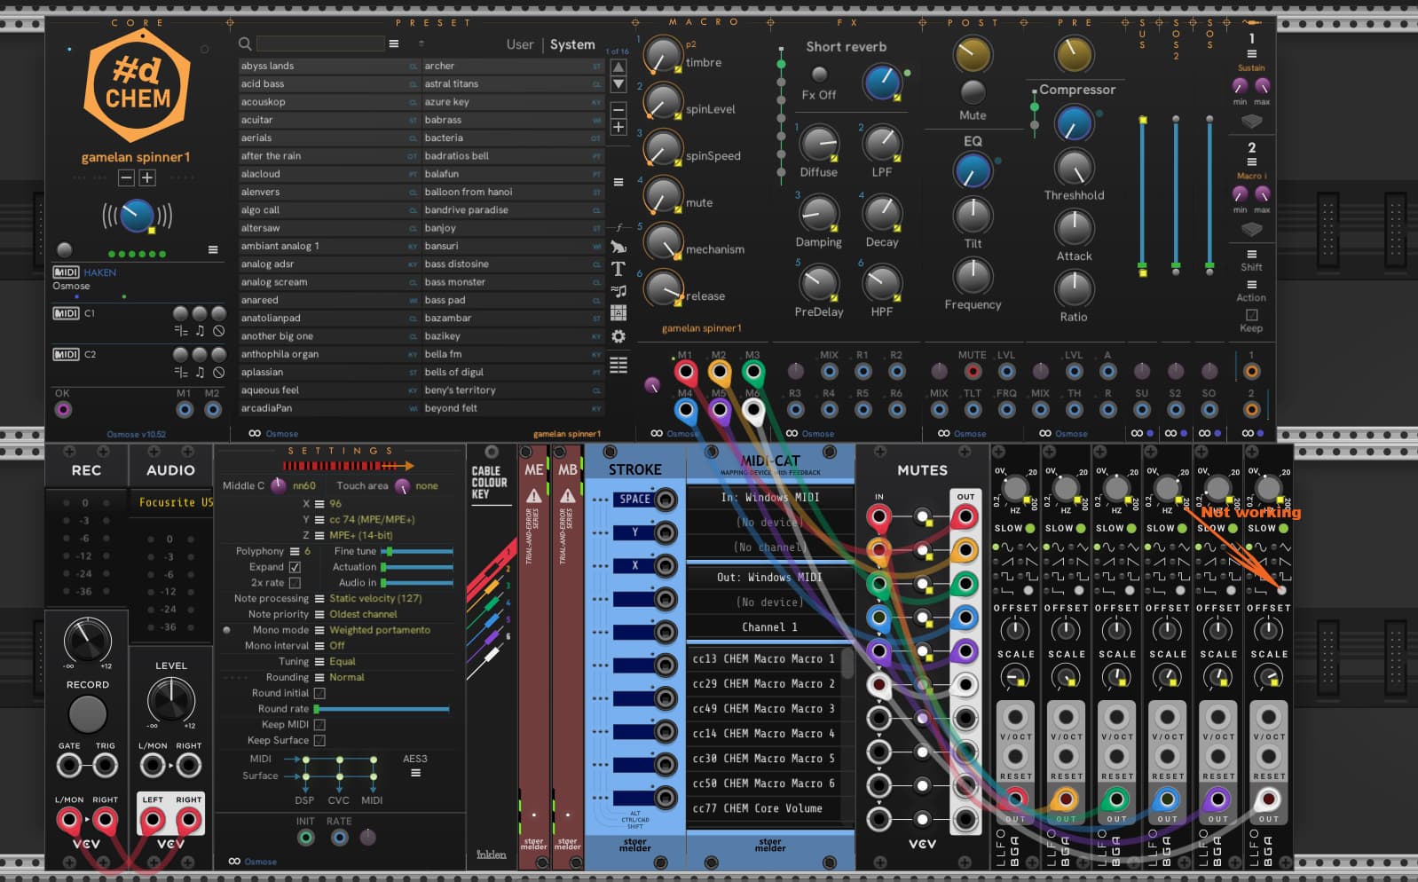The image size is (1418, 882).
Task: Click the preset search magnifier icon
Action: (245, 43)
